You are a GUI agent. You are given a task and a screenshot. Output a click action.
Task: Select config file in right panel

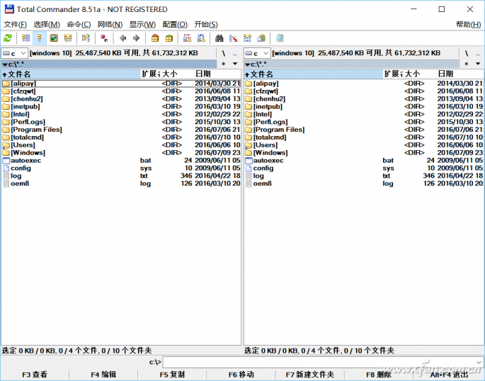tap(364, 169)
